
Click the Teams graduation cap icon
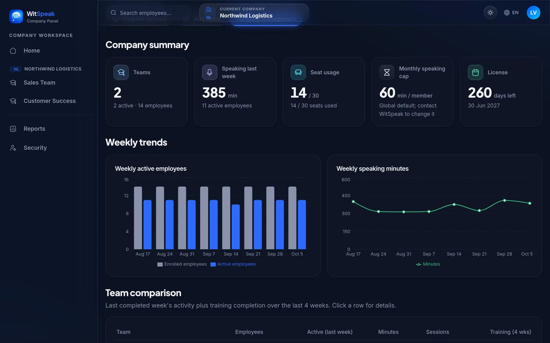tap(121, 72)
